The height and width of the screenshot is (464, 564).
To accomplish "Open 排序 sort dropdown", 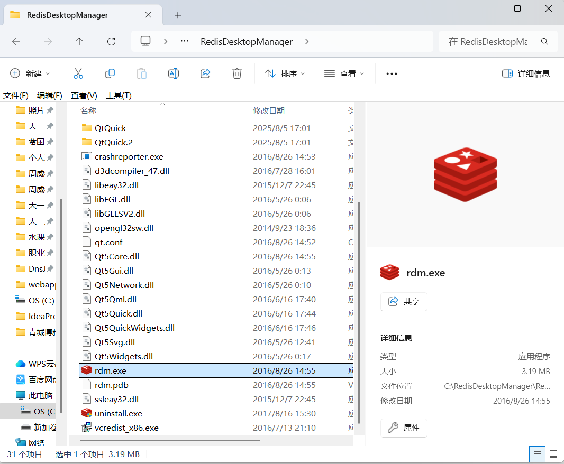I will (x=285, y=73).
